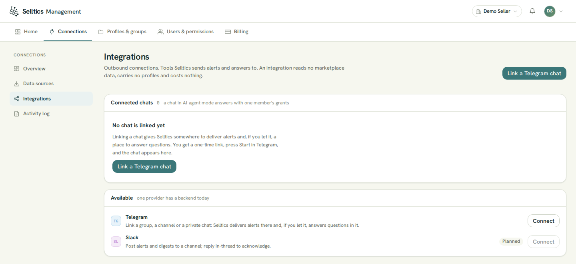This screenshot has width=576, height=264.
Task: Open the notifications bell
Action: tap(532, 11)
